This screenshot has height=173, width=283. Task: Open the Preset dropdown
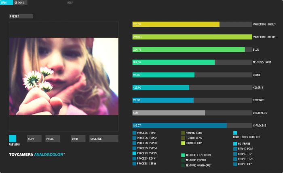tap(21, 16)
